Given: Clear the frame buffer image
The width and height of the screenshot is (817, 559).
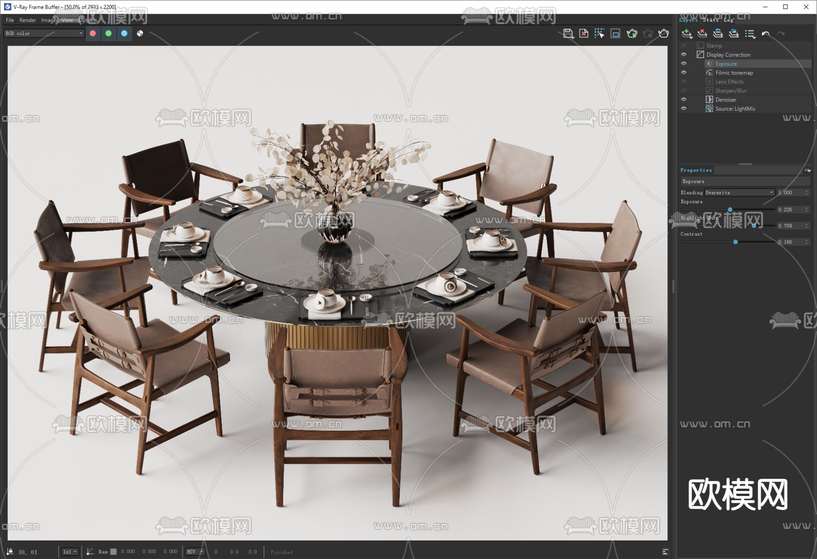Looking at the screenshot, I should 584,34.
